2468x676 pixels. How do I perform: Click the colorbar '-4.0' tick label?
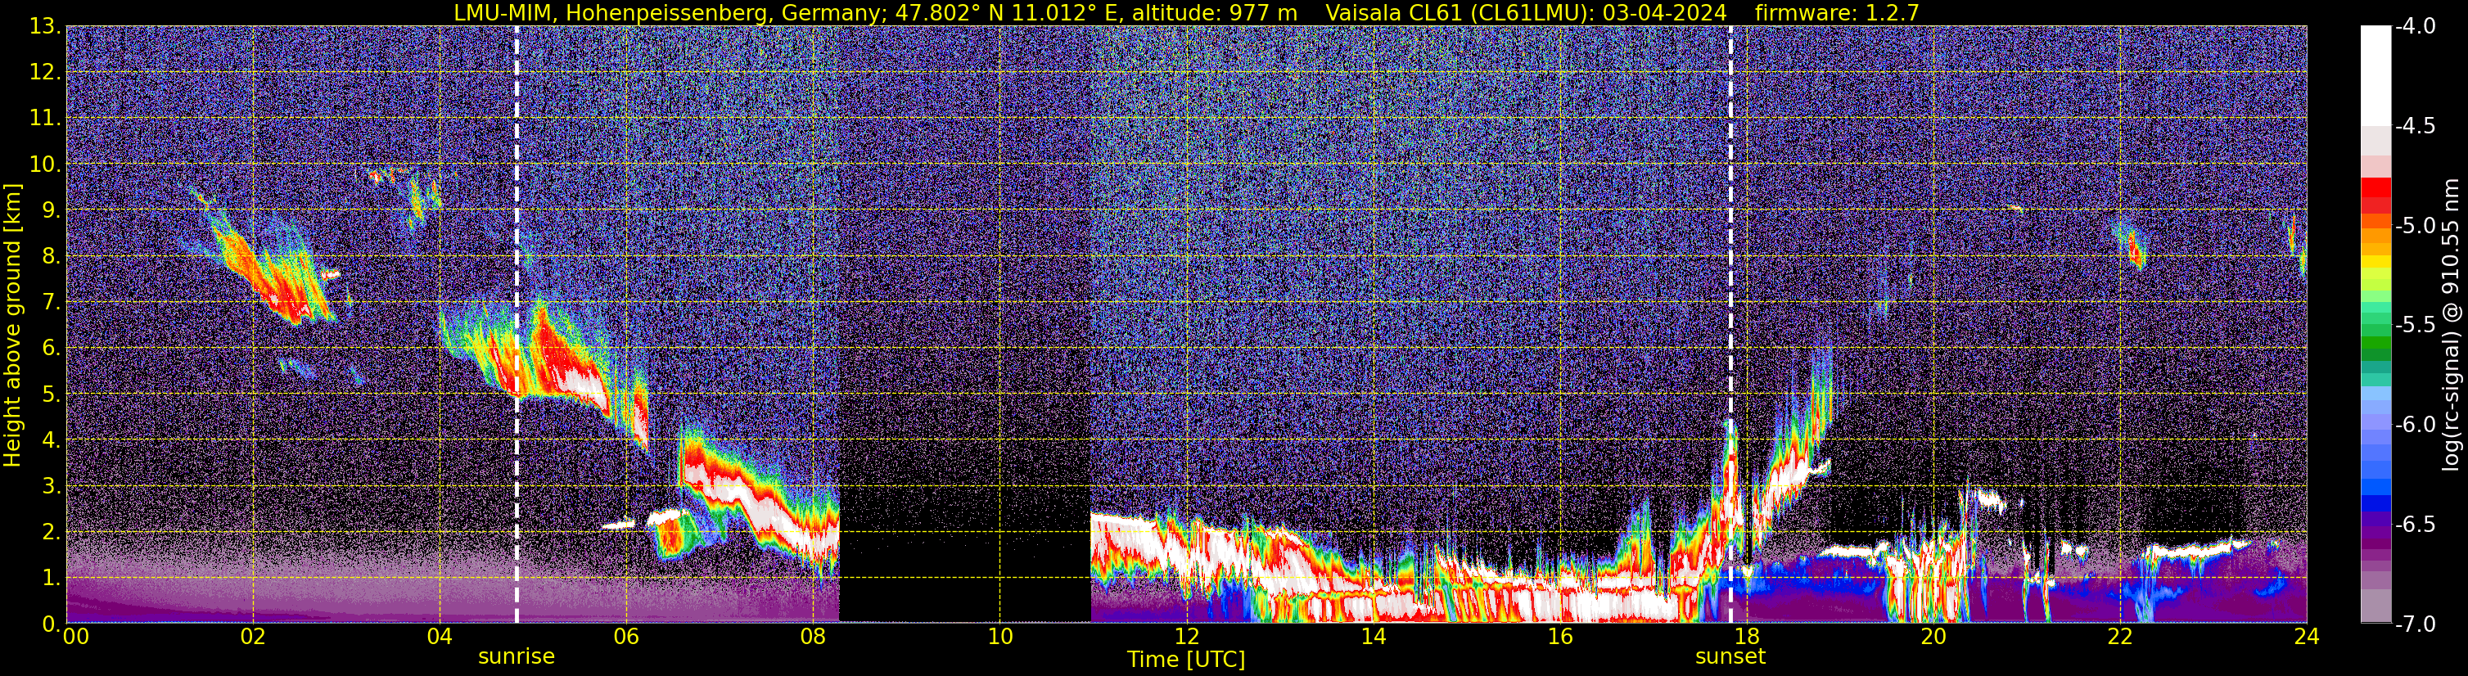point(2414,27)
